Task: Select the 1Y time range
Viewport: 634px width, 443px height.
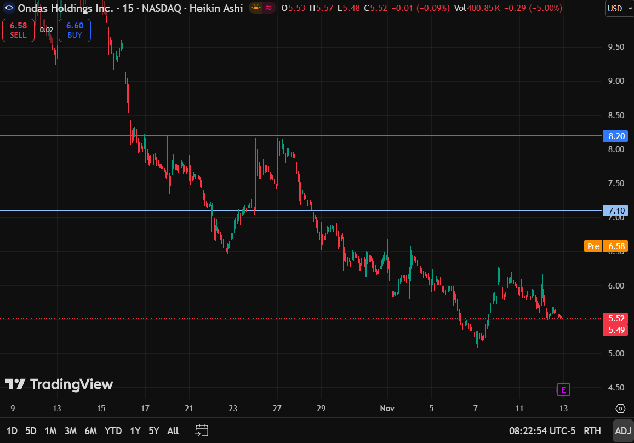Action: pyautogui.click(x=135, y=431)
